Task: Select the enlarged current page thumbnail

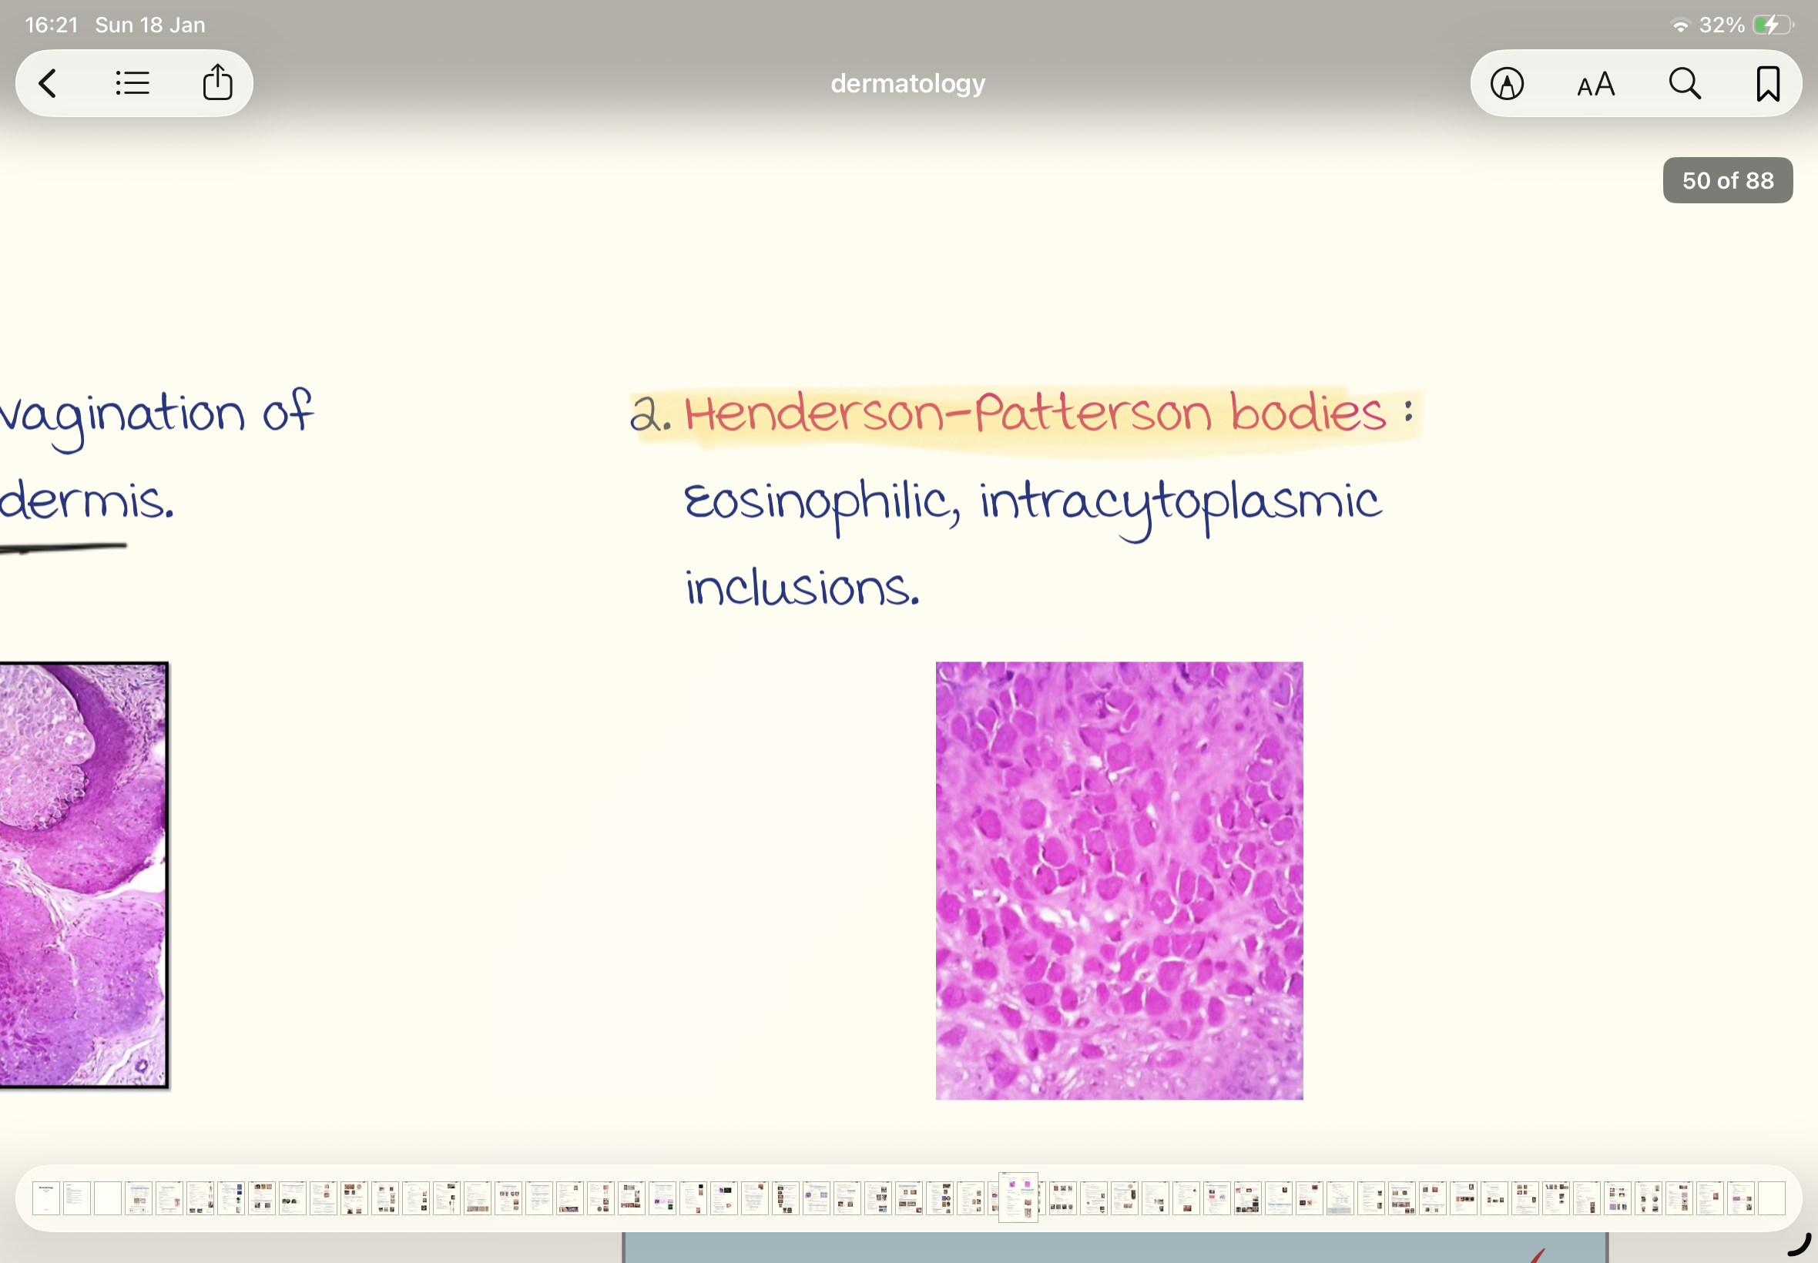Action: coord(1018,1197)
